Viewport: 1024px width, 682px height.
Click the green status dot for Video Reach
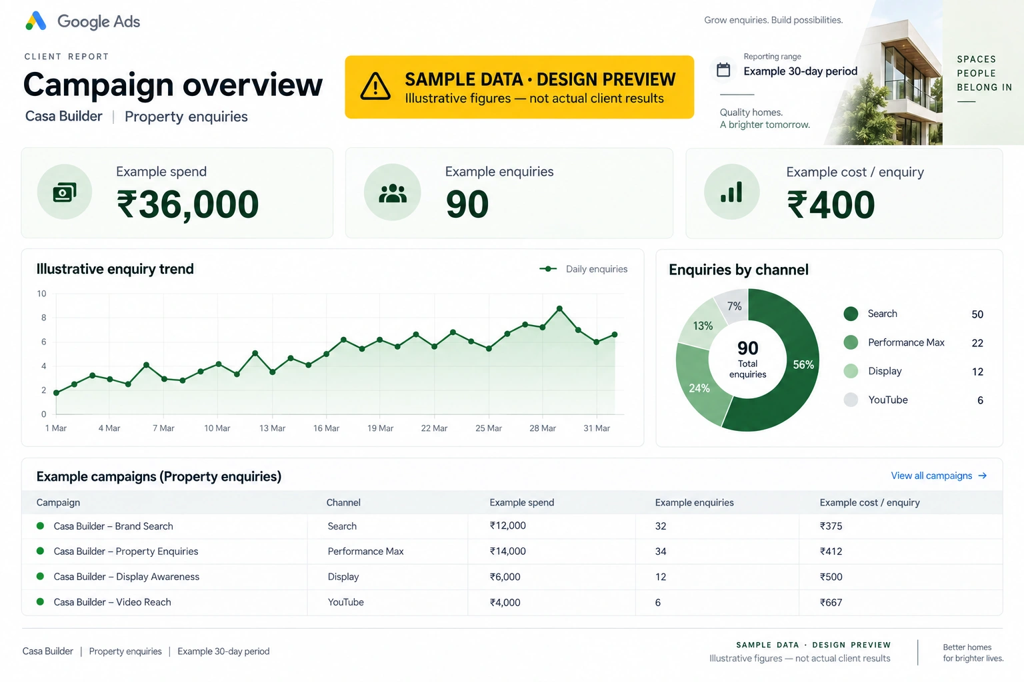pos(40,602)
